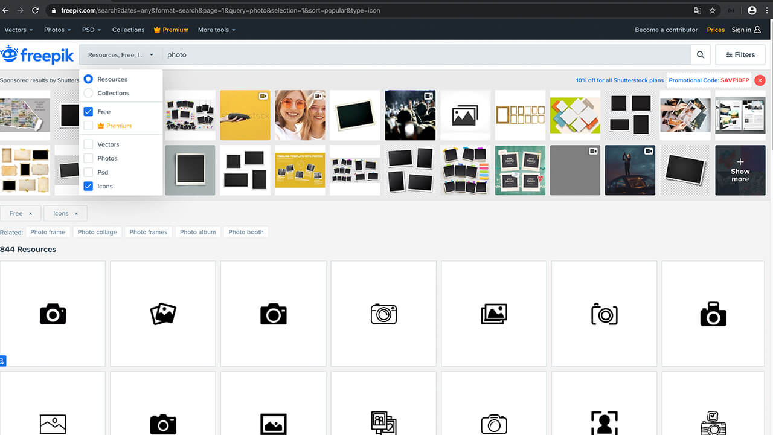This screenshot has width=773, height=435.
Task: Check the Vectors checkbox
Action: (88, 144)
